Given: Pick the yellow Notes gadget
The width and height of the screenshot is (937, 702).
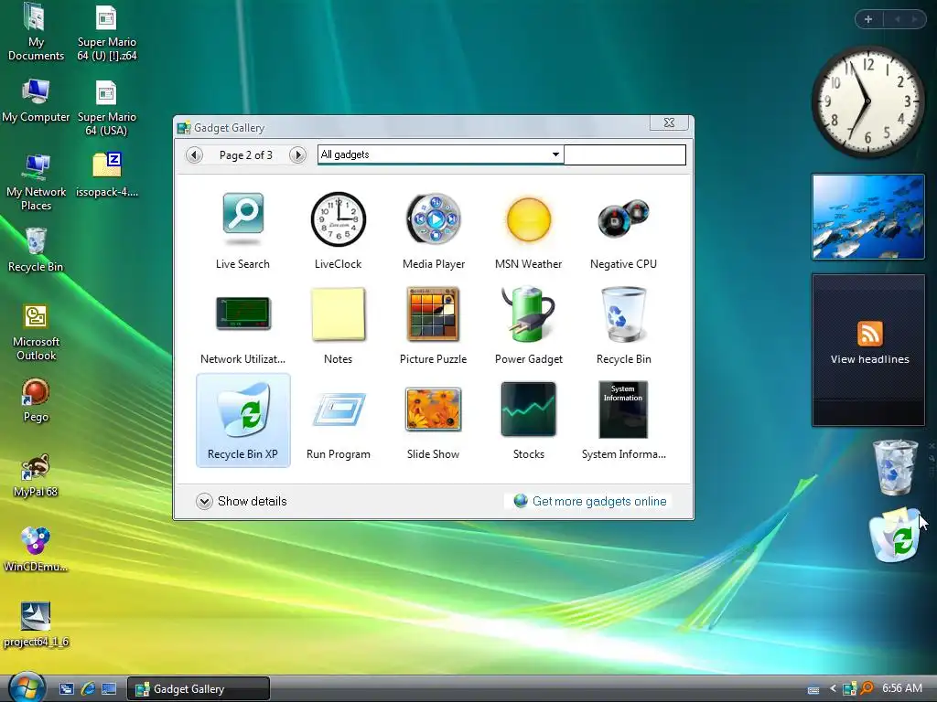Looking at the screenshot, I should pos(339,326).
